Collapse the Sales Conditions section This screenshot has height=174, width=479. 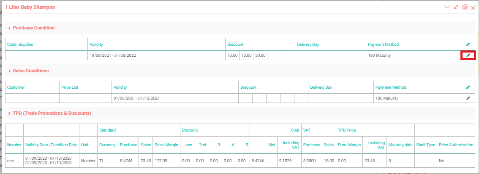click(x=9, y=71)
